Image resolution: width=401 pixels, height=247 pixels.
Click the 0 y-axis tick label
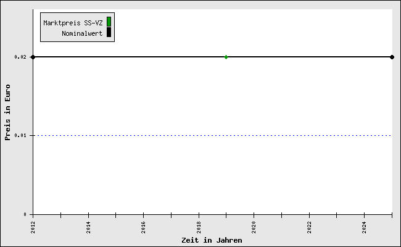tap(25, 214)
